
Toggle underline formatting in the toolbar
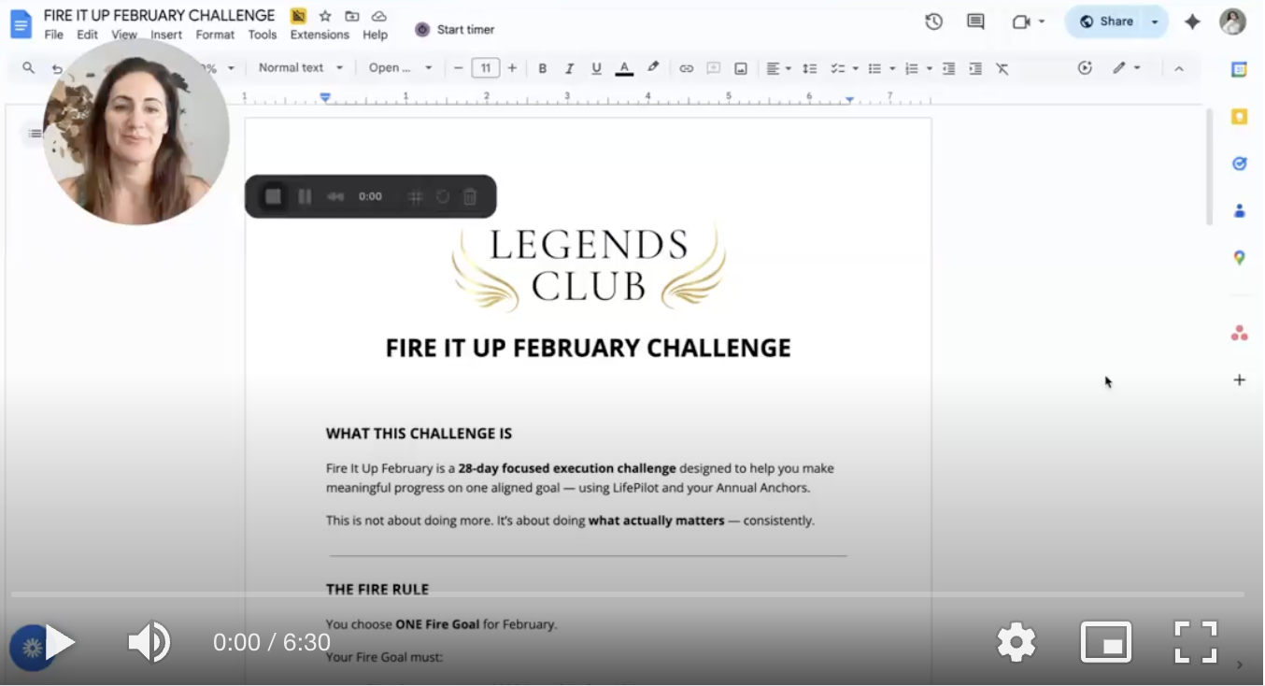pos(596,68)
